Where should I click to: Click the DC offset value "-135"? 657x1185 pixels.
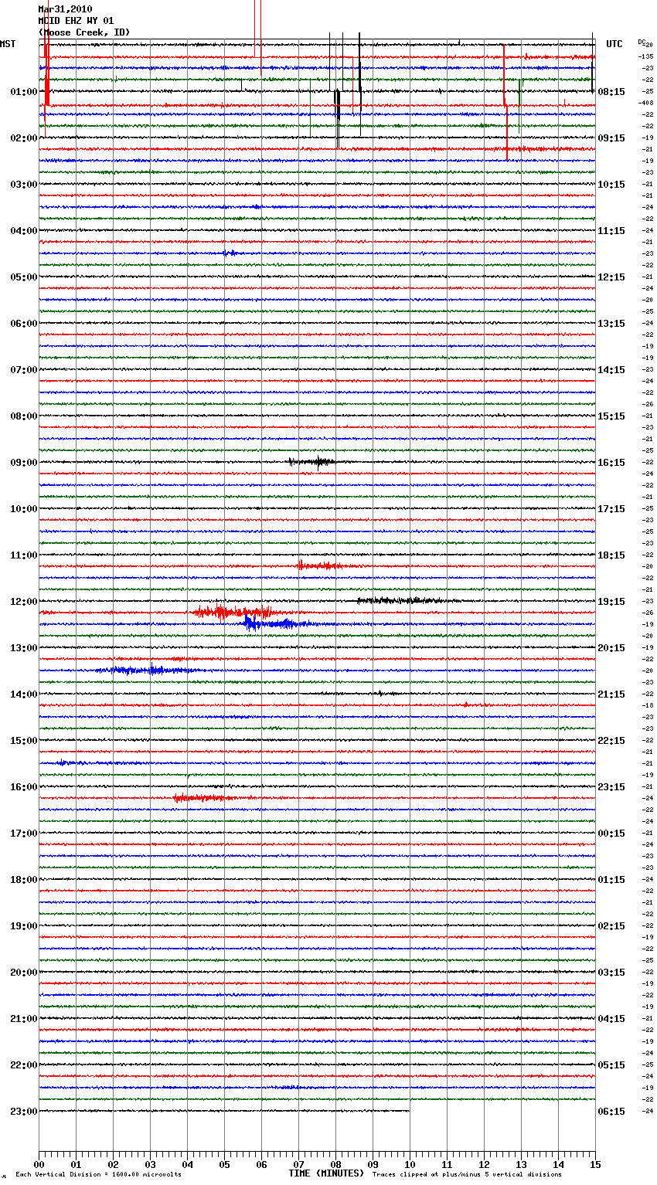(x=645, y=56)
